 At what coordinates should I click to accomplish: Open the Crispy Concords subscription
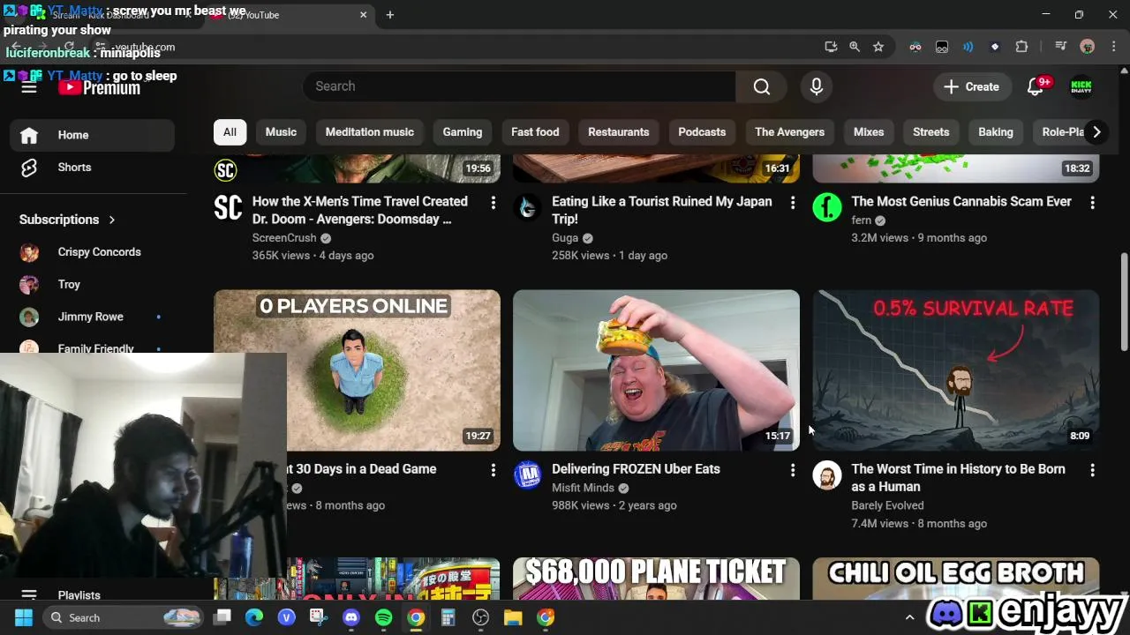click(x=93, y=252)
